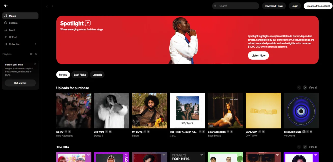Click the TIDAL logo in the sidebar
The width and height of the screenshot is (333, 162).
coord(6,6)
